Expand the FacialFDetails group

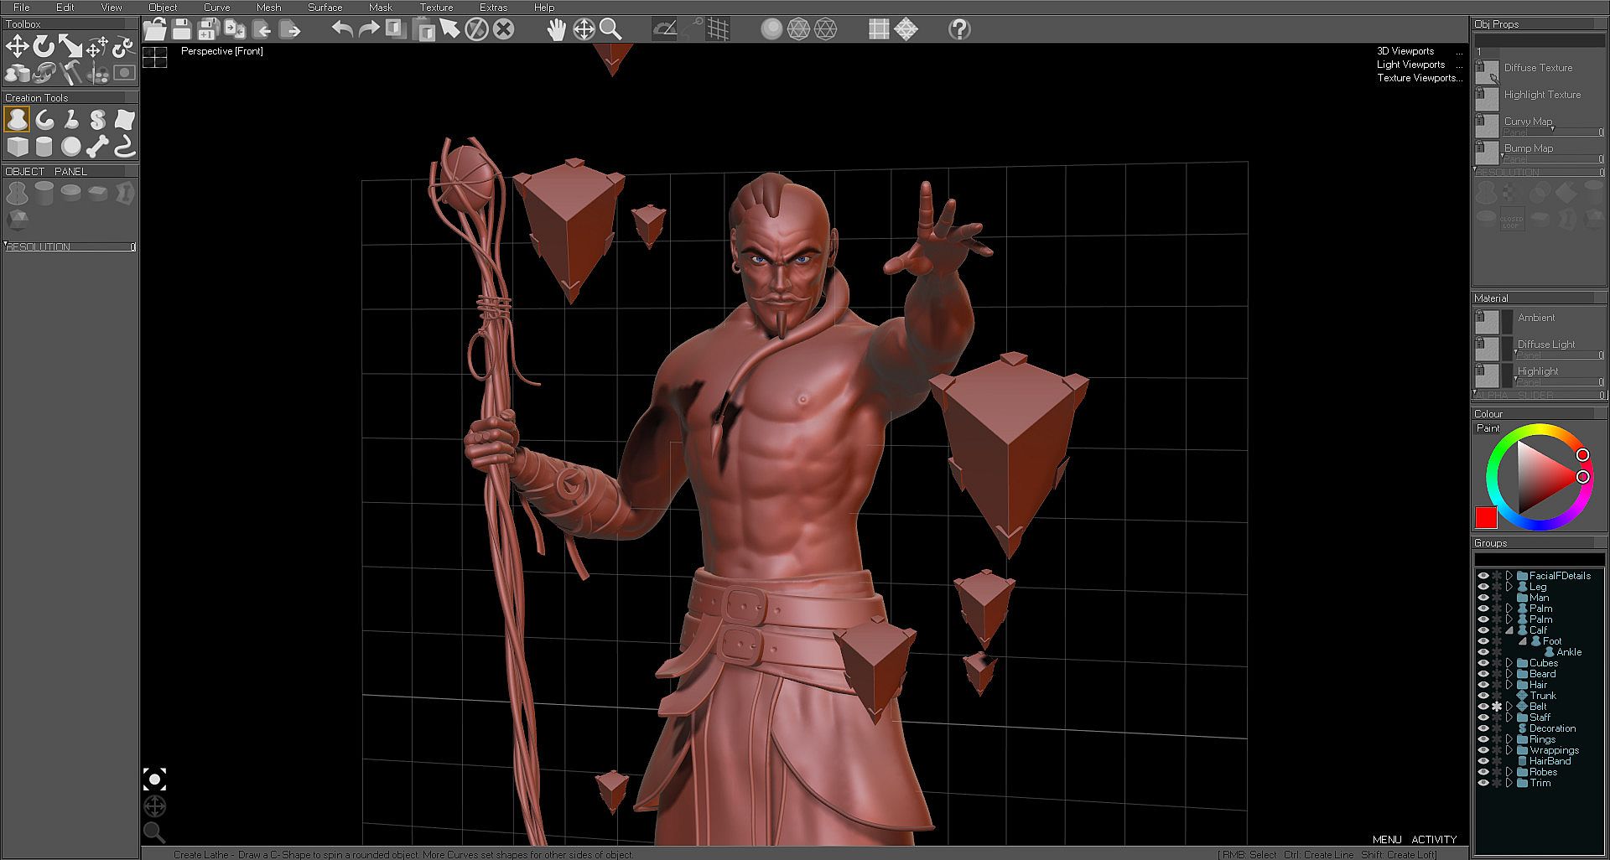click(1509, 576)
